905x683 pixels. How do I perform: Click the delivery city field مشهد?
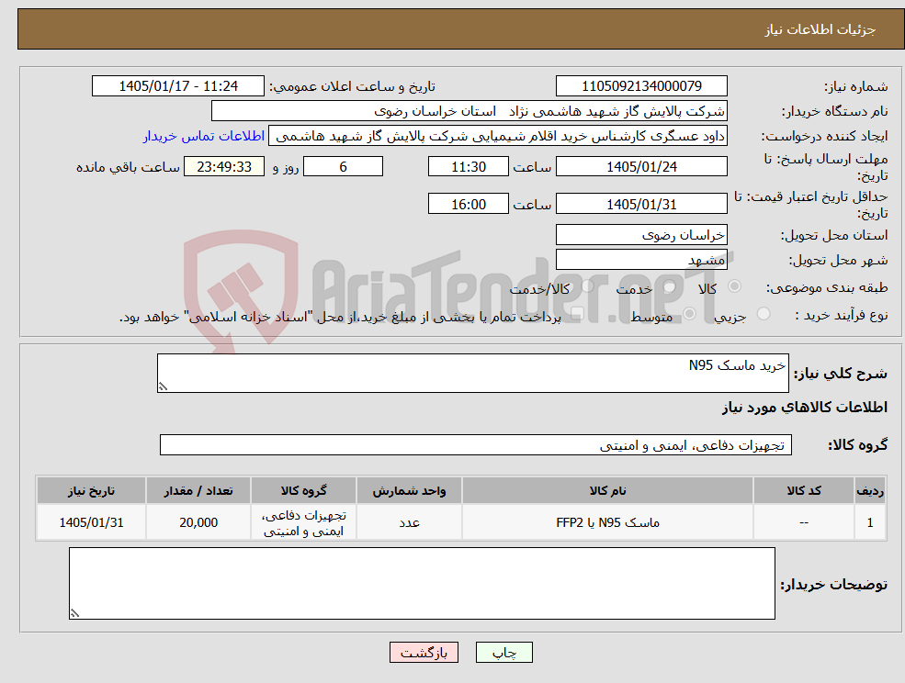click(641, 260)
